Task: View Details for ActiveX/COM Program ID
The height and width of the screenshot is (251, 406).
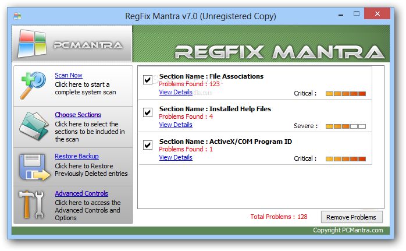Action: pyautogui.click(x=176, y=157)
